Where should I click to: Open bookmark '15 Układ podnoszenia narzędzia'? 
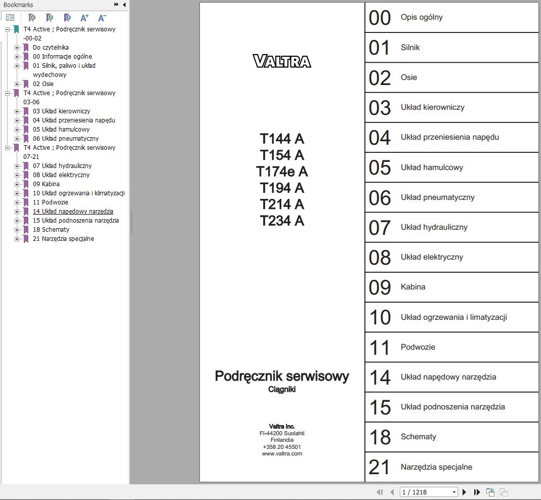pyautogui.click(x=76, y=221)
